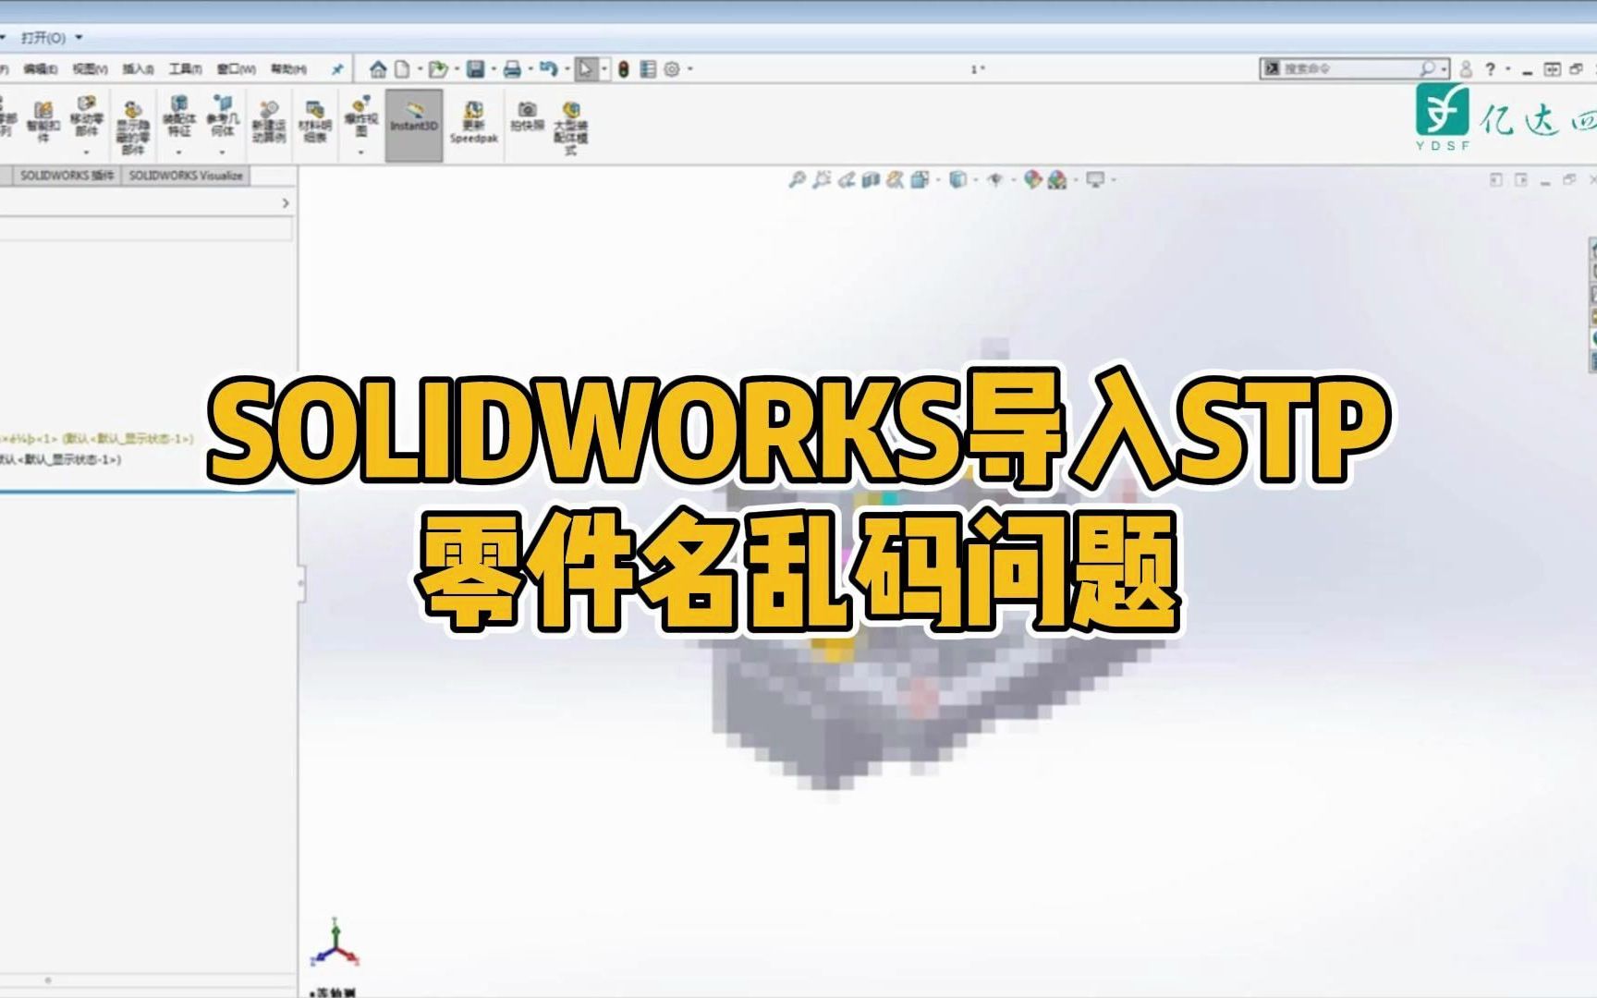Image resolution: width=1597 pixels, height=998 pixels.
Task: Click the 智能扣件 (Smart Fasteners) tool
Action: (43, 123)
